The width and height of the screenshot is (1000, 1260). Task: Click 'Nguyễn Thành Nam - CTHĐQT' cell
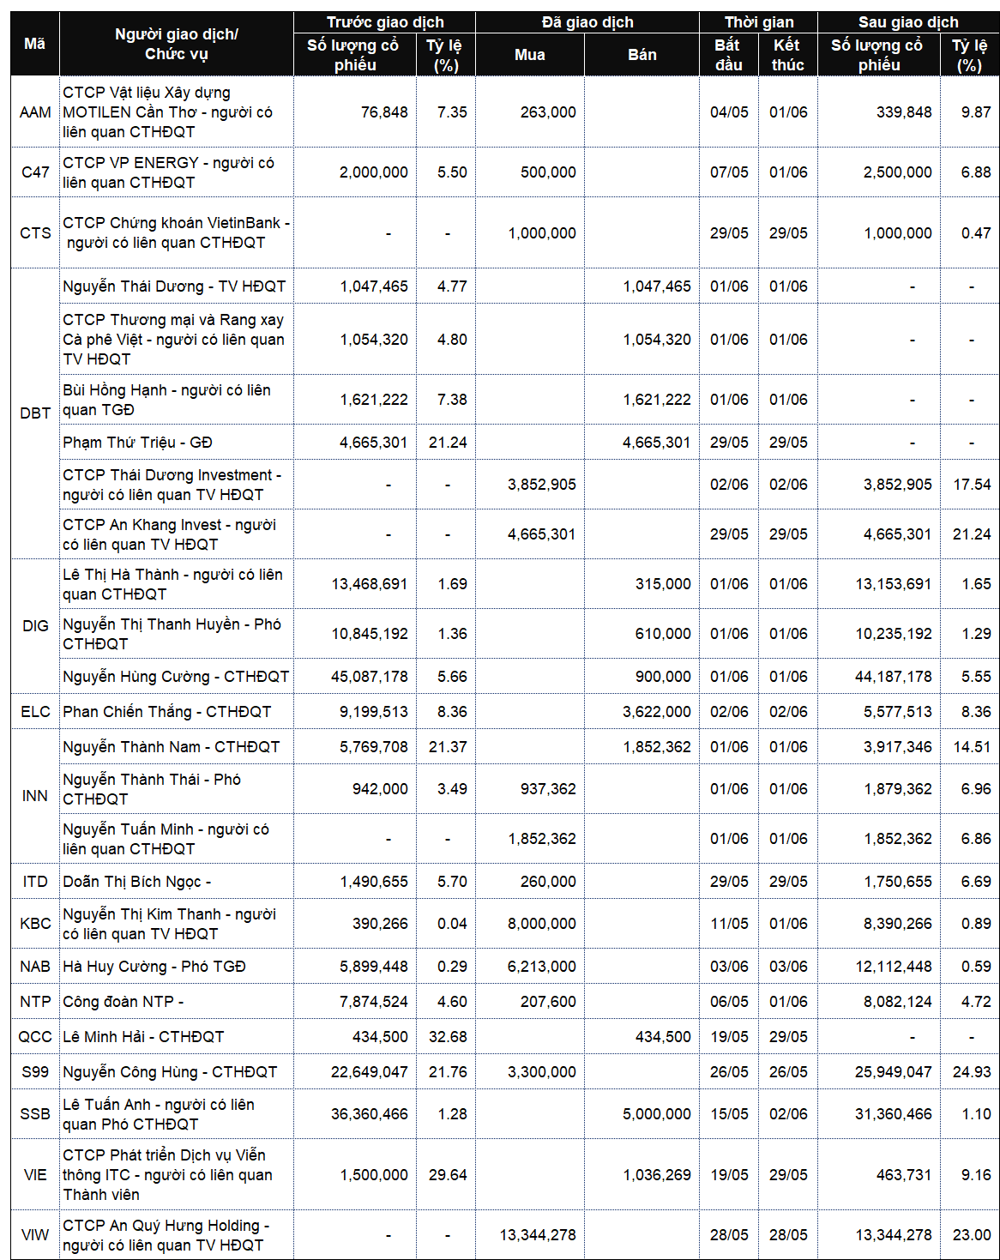[177, 747]
